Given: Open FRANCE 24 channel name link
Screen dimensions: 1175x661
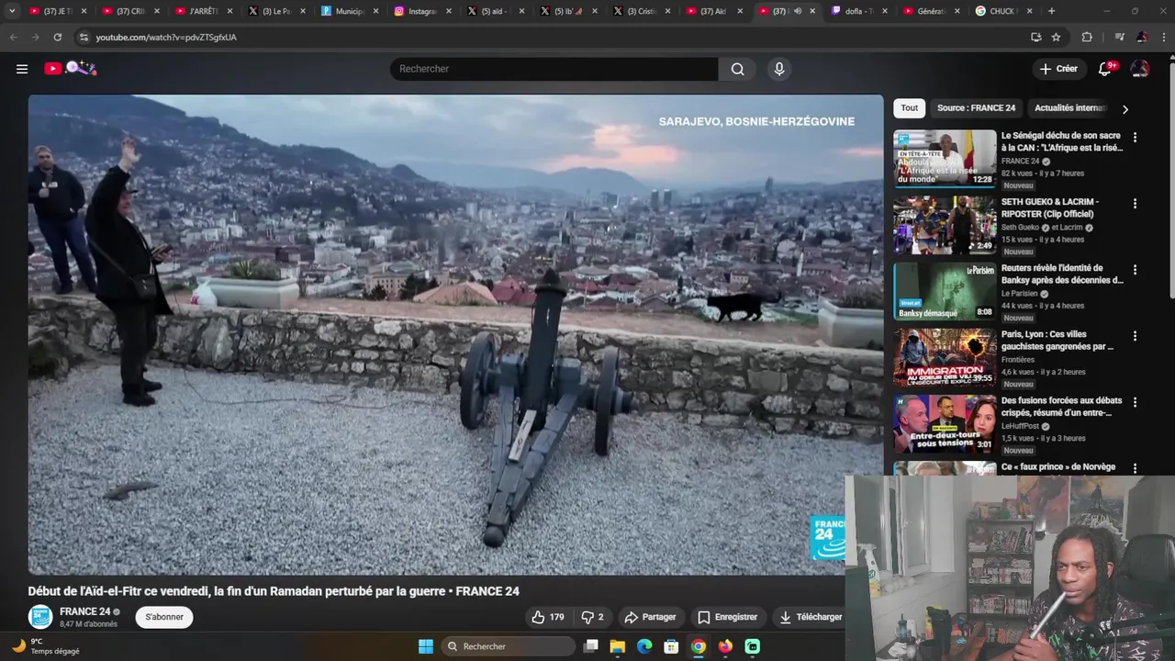Looking at the screenshot, I should coord(84,611).
